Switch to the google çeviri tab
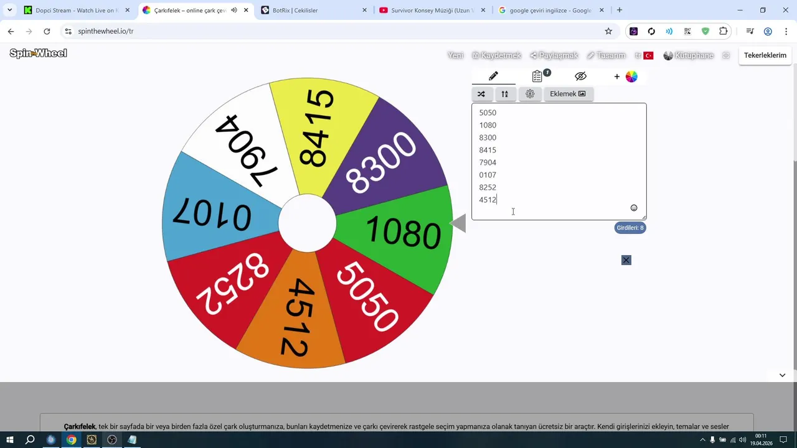The height and width of the screenshot is (448, 797). click(551, 10)
